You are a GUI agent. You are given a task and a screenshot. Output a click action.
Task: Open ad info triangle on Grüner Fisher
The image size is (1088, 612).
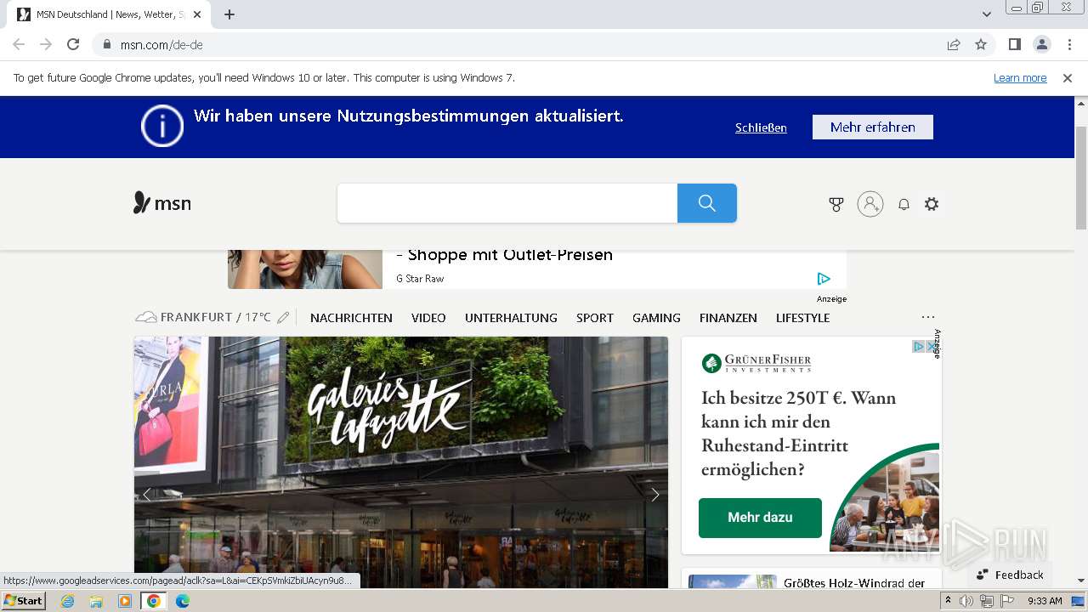[919, 347]
